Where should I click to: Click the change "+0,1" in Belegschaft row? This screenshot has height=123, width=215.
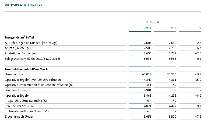tap(198, 59)
